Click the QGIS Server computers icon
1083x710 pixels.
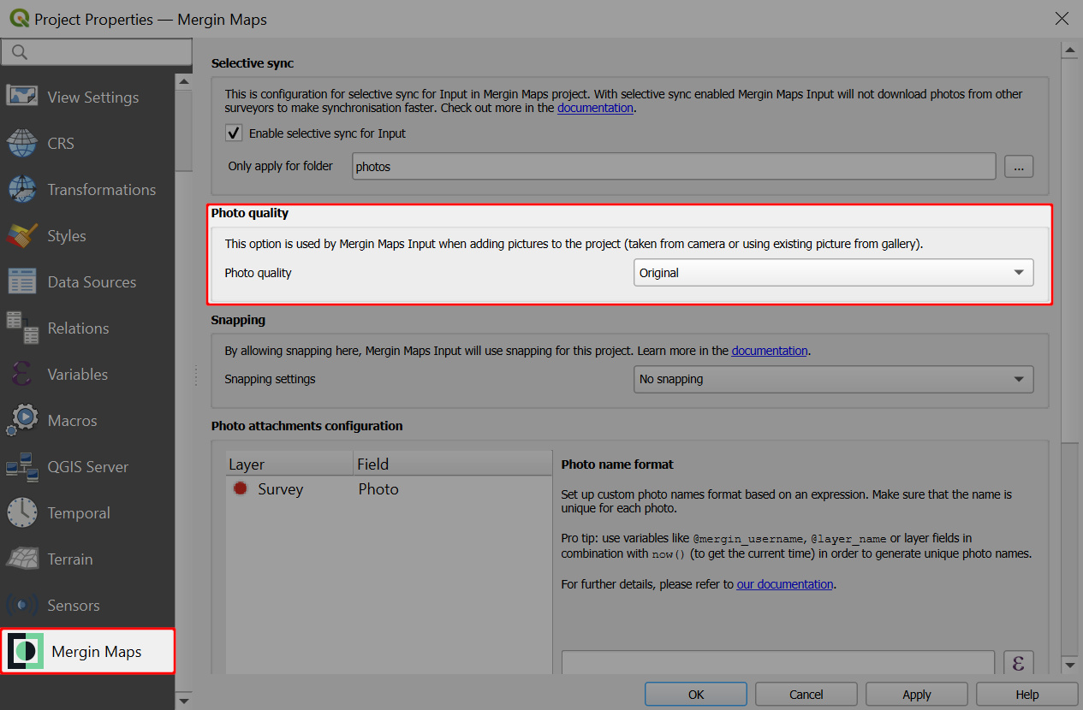[21, 466]
